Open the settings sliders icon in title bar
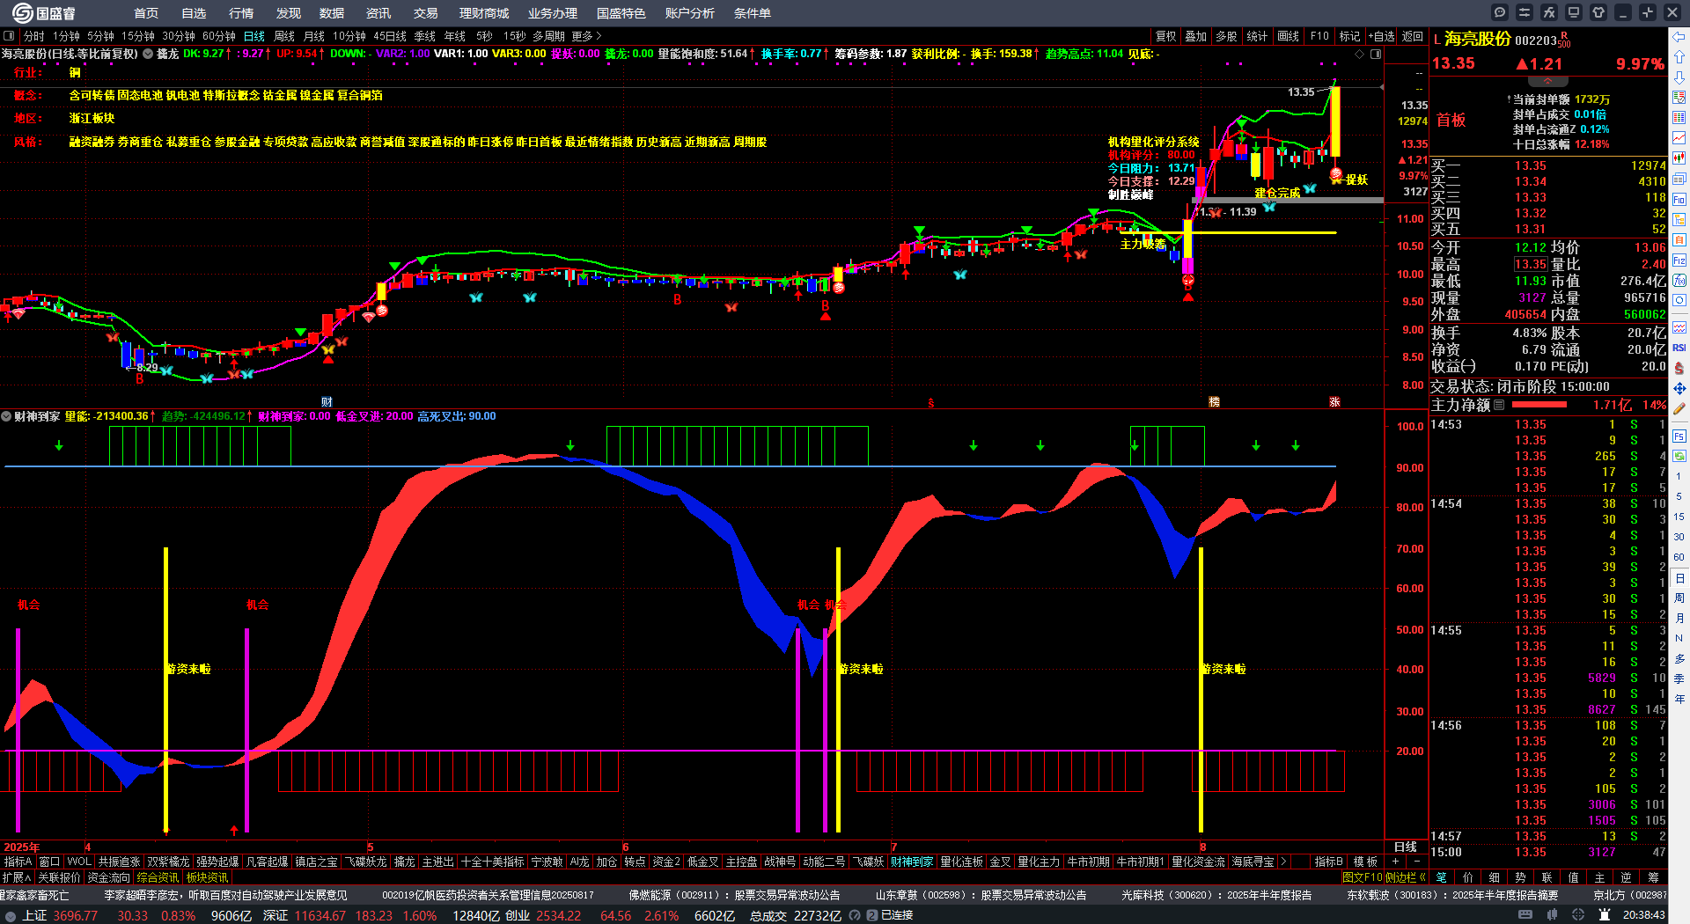The width and height of the screenshot is (1690, 924). point(1525,12)
